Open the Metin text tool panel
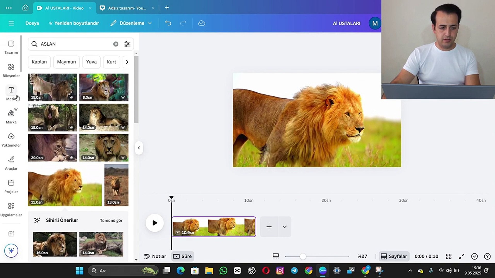The height and width of the screenshot is (278, 495). pos(11,93)
